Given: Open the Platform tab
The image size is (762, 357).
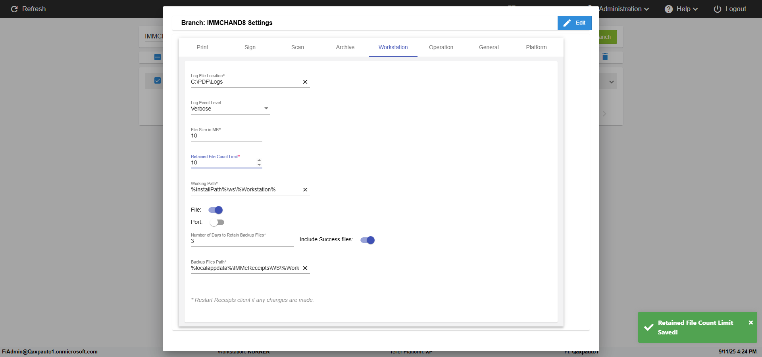Looking at the screenshot, I should click(x=536, y=47).
